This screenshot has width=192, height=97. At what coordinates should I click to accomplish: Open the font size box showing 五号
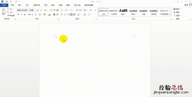(x=33, y=10)
